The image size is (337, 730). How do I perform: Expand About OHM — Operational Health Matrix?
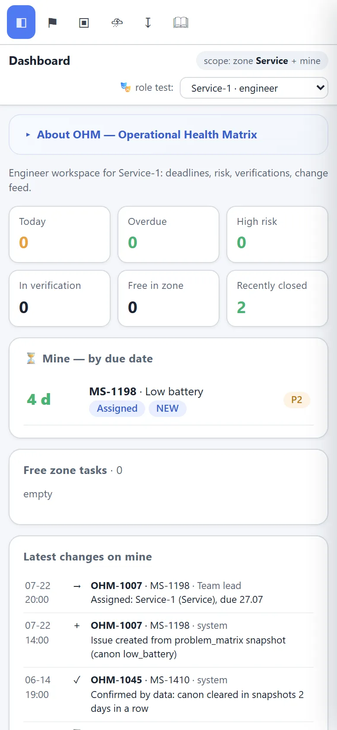168,134
